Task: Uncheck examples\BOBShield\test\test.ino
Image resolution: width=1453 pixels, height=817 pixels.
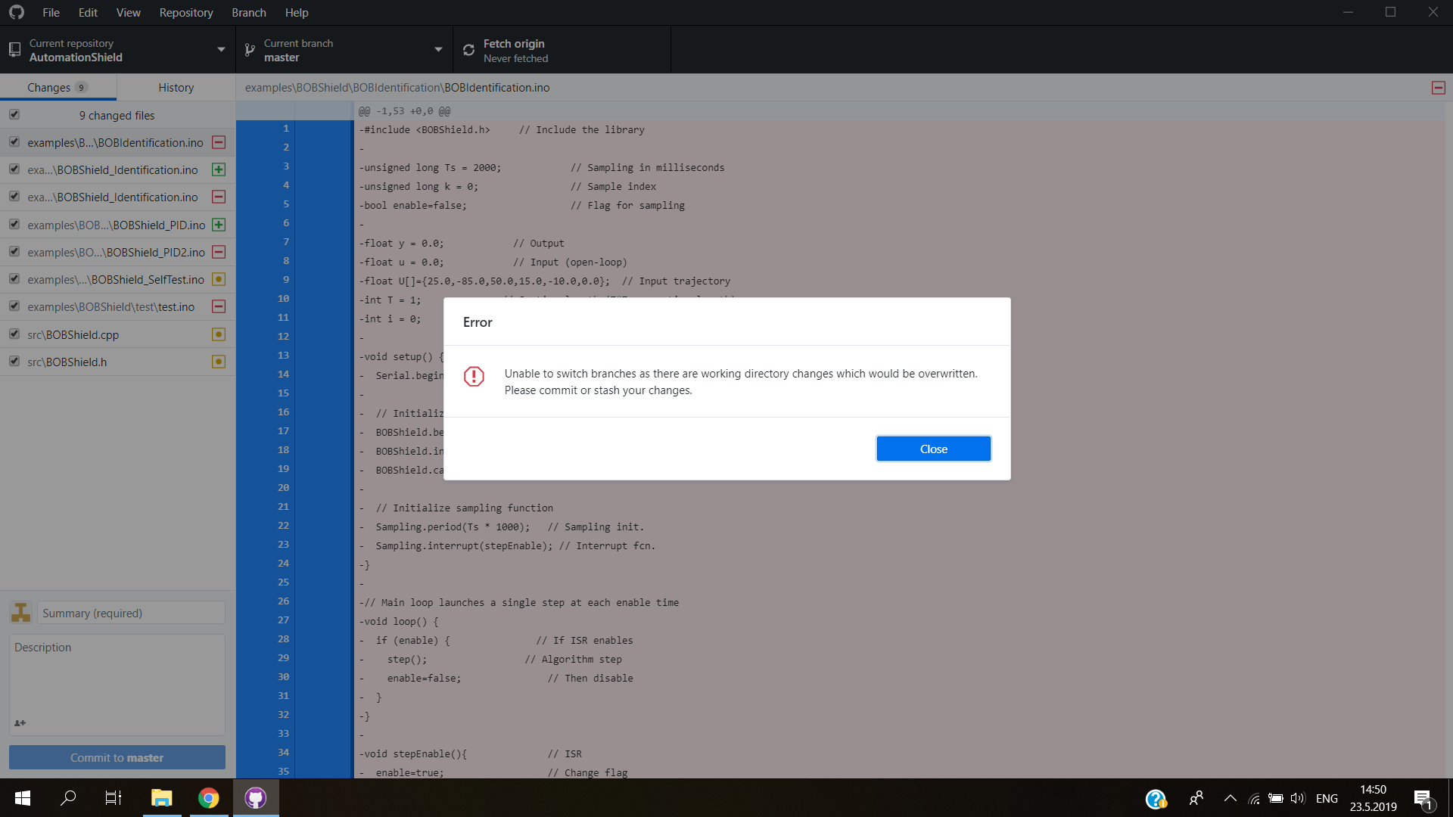Action: [14, 306]
